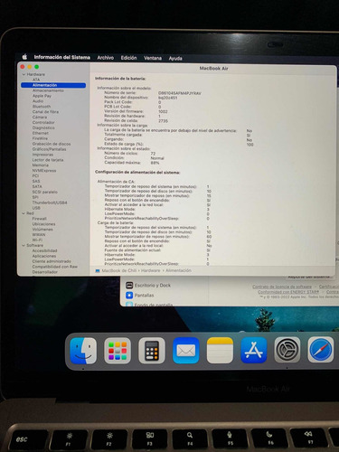
Task: Open App Store from the Dock
Action: click(x=254, y=351)
